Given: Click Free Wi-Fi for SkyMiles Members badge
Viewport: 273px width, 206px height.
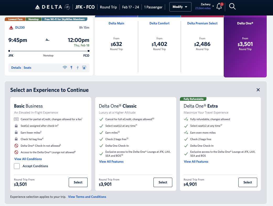Looking at the screenshot, I should click(x=65, y=19).
